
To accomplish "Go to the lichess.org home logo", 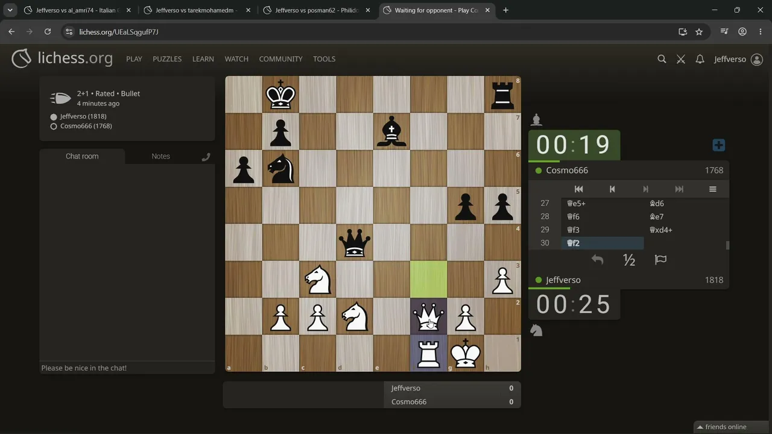I will [x=62, y=58].
